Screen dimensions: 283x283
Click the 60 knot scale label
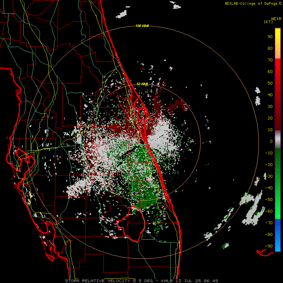270,71
